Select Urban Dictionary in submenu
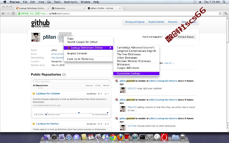This screenshot has height=143, width=229. pyautogui.click(x=136, y=58)
